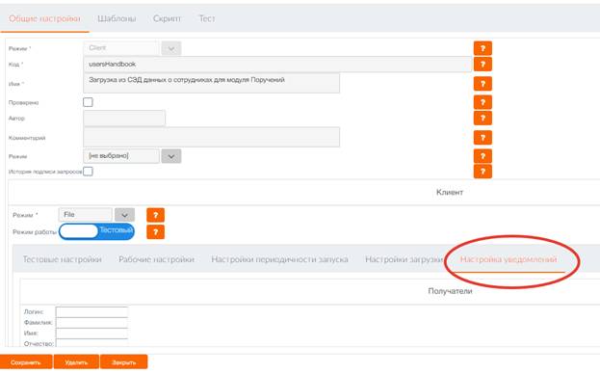Open help icon for Комментарий field
600x374 pixels.
pos(483,138)
